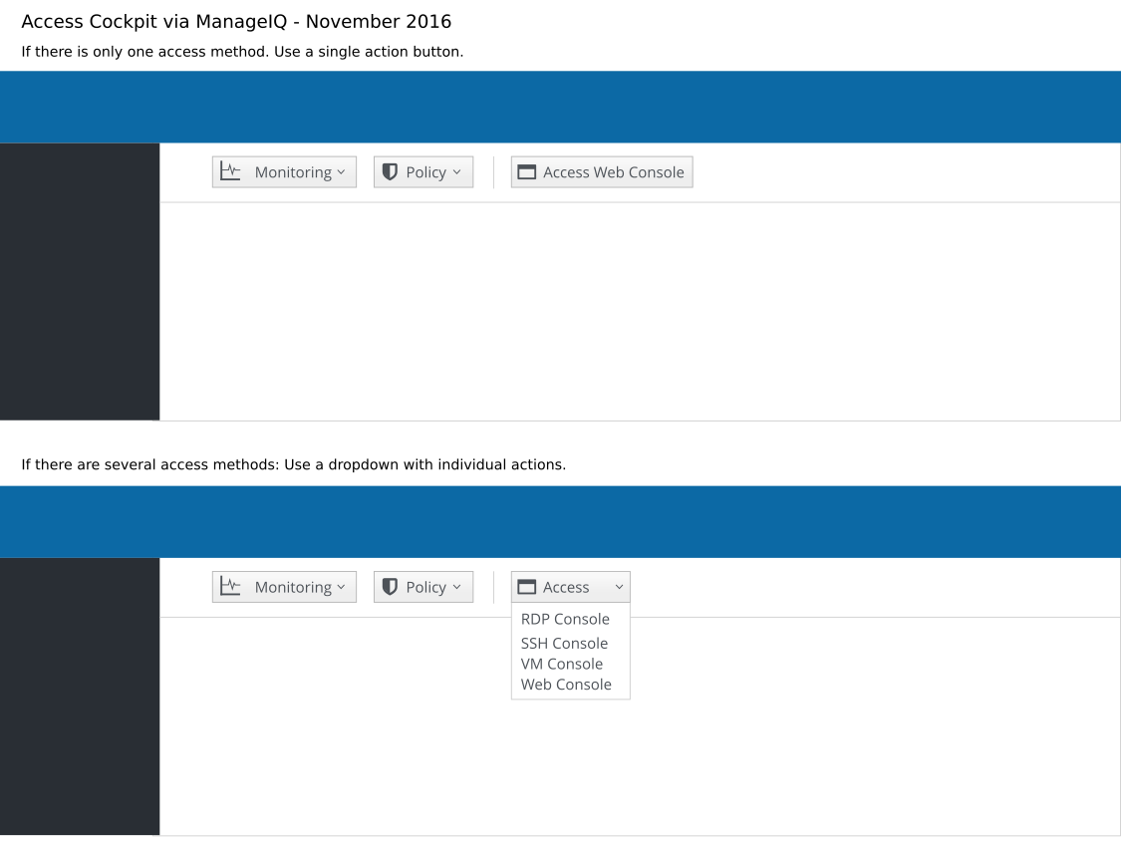
Task: Click the monitoring chart icon in bottom mockup
Action: pos(230,586)
